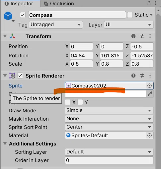Click the Sprite property label
The width and height of the screenshot is (161, 169).
(x=16, y=86)
